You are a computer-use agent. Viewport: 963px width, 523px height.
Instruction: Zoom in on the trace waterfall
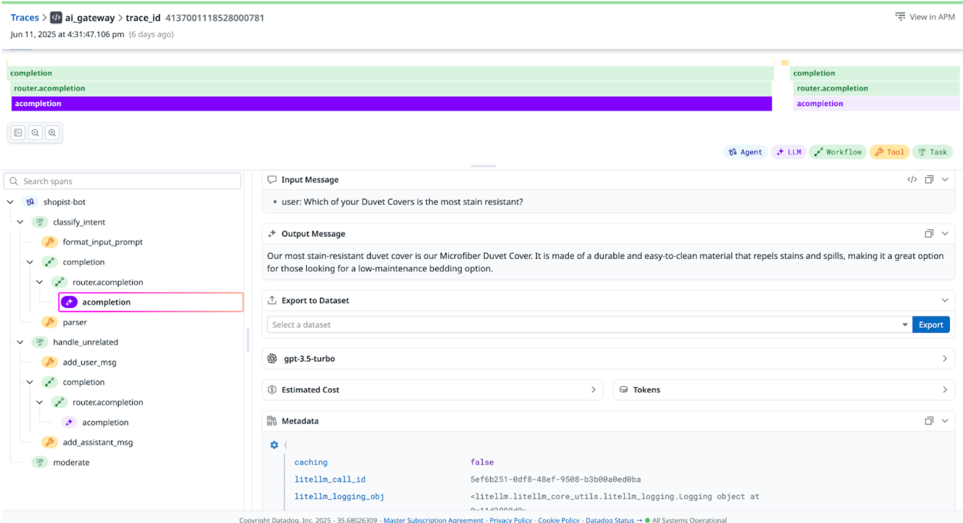pos(52,133)
